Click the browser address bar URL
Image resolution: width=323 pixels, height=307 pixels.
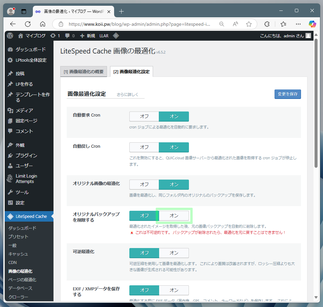click(x=139, y=24)
